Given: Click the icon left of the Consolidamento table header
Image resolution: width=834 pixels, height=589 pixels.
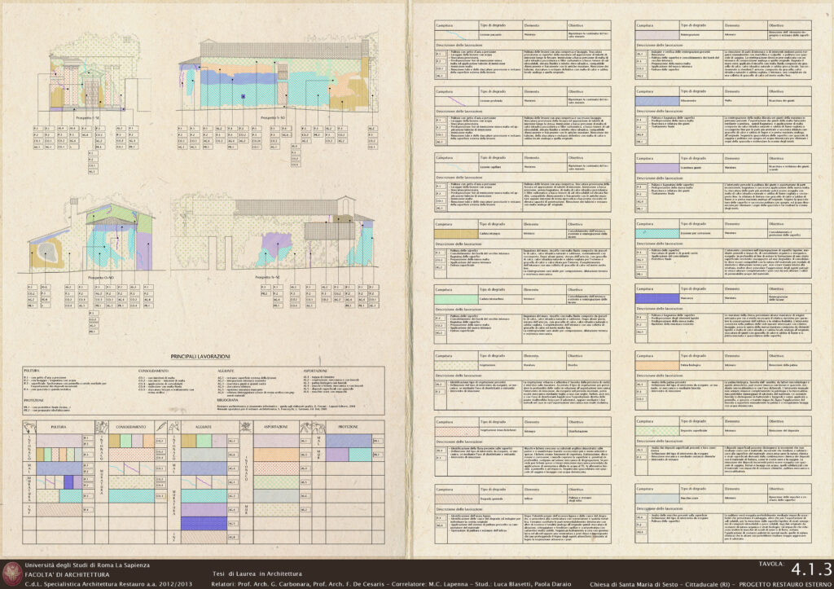Looking at the screenshot, I should coord(102,427).
